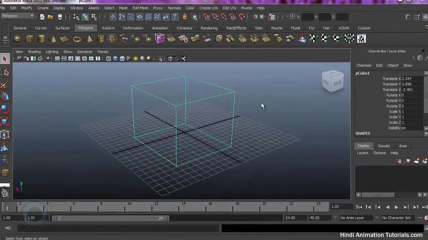
Task: Select the polygon sphere shelf icon
Action: (x=18, y=38)
